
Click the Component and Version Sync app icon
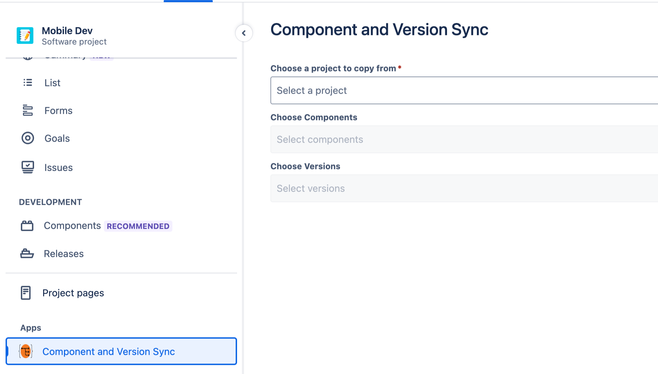(25, 351)
